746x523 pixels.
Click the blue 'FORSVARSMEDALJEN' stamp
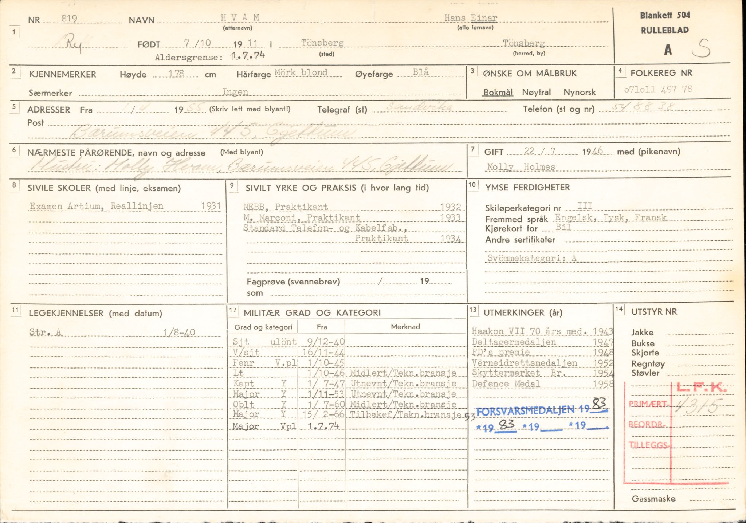pyautogui.click(x=526, y=411)
